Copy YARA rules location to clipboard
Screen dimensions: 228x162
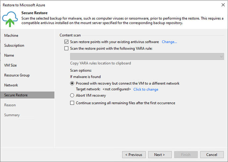tap(100, 63)
